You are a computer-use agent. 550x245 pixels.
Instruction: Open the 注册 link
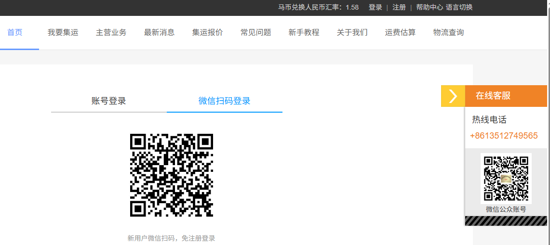pyautogui.click(x=399, y=7)
